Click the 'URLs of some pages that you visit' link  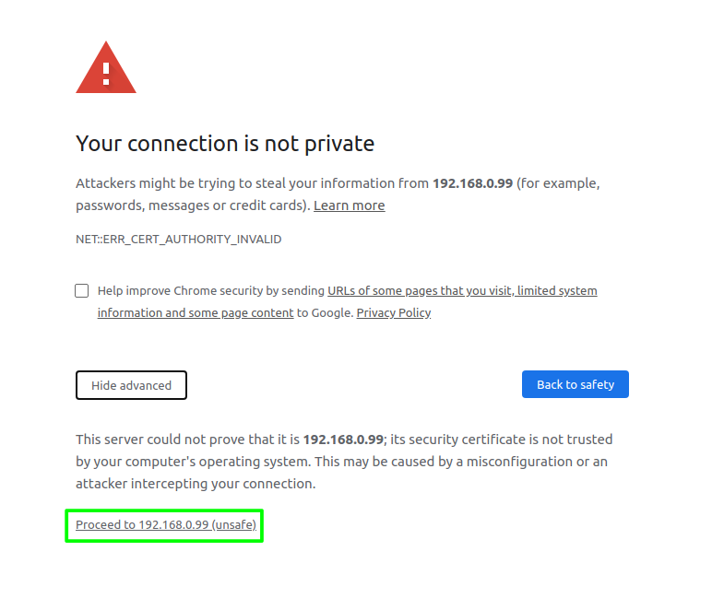420,291
